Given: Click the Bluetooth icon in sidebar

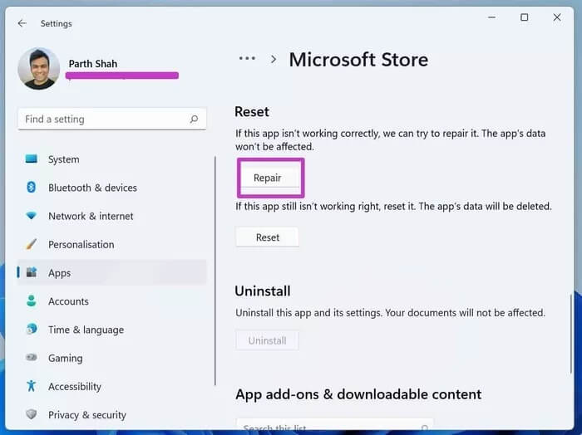Looking at the screenshot, I should coord(32,187).
